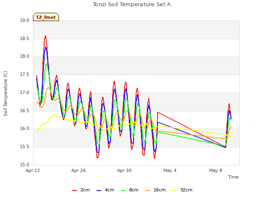Click the 18.5 y-axis tick label
The height and width of the screenshot is (198, 264).
pos(25,38)
